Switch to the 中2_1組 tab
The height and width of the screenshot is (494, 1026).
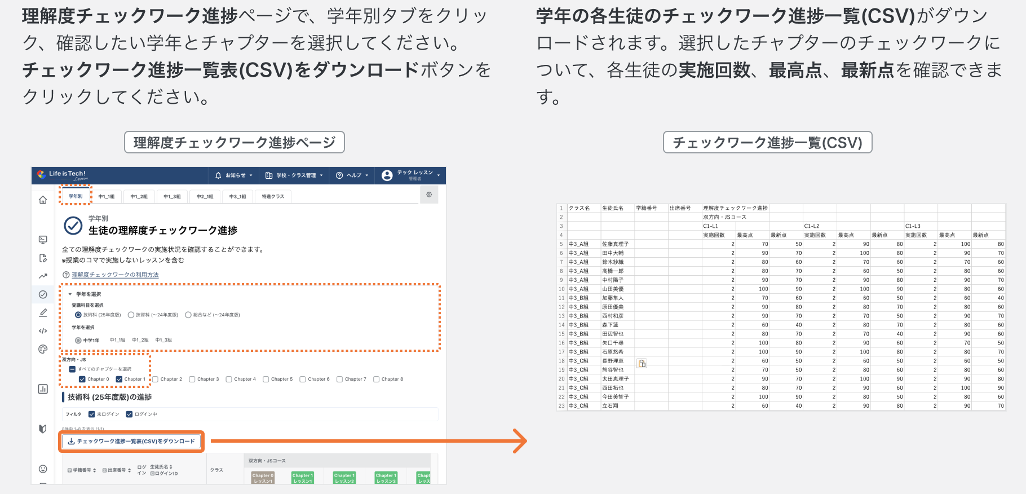tap(205, 196)
